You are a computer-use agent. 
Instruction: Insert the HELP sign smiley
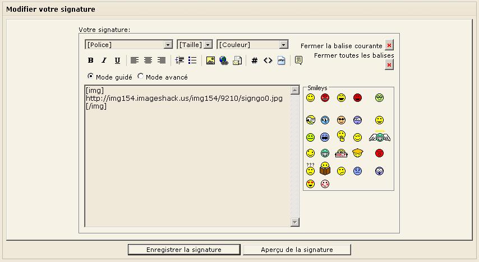coord(341,153)
